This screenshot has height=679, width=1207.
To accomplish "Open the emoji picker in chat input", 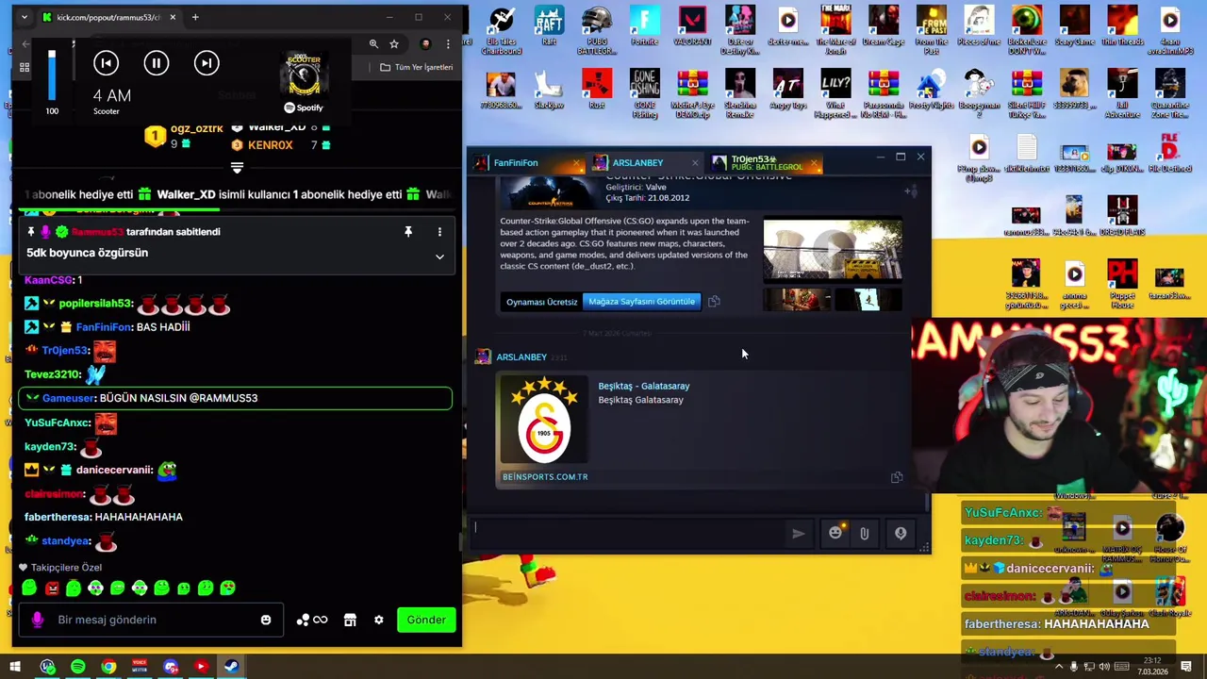I will click(x=266, y=620).
